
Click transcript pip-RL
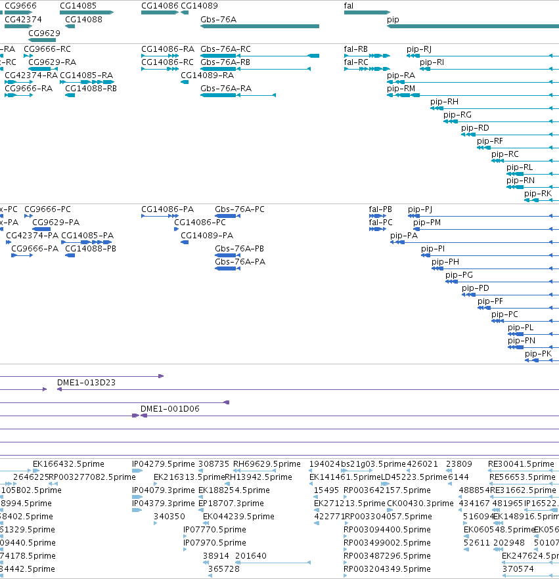(520, 167)
